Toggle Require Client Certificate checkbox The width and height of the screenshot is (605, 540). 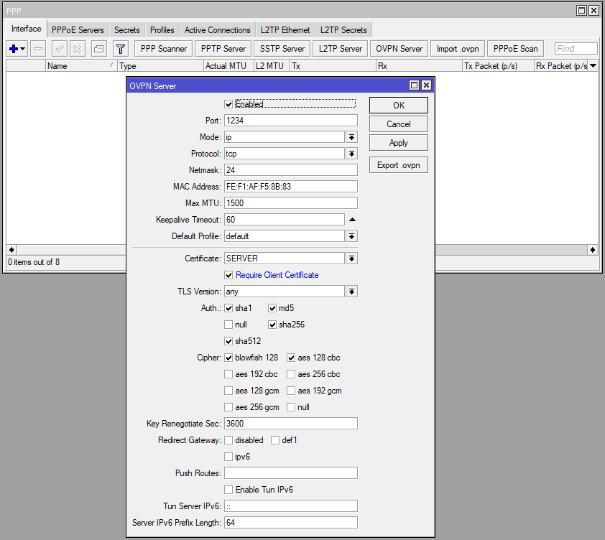tap(228, 275)
